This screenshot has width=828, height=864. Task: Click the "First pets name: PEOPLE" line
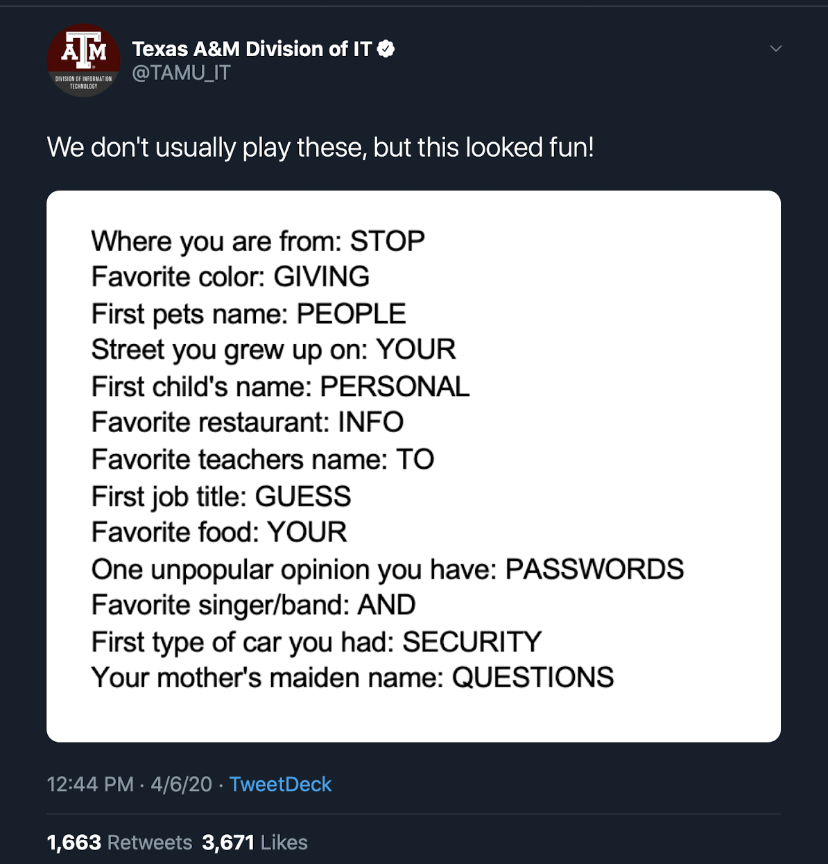(x=248, y=313)
